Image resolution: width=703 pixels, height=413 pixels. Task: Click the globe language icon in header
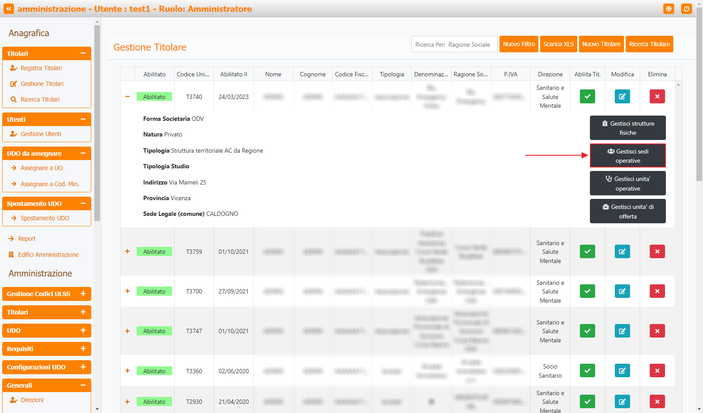pos(669,9)
